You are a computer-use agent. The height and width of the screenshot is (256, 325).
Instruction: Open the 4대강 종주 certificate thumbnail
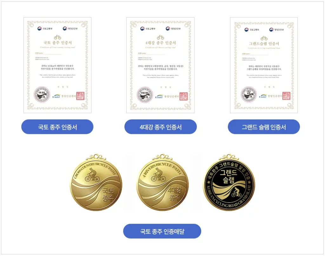point(160,65)
